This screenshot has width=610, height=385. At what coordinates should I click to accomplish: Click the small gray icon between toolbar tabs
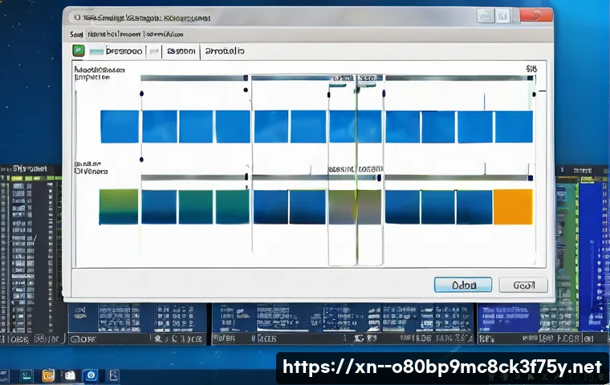(x=152, y=51)
